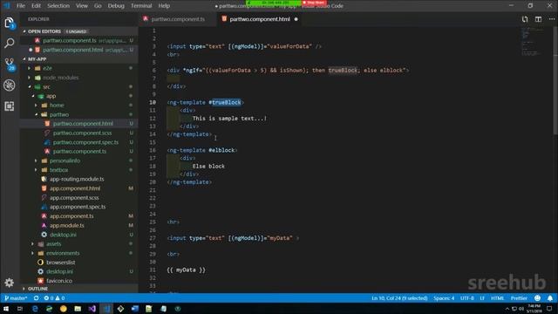Open File Explorer from taskbar
This screenshot has width=558, height=314.
[78, 308]
